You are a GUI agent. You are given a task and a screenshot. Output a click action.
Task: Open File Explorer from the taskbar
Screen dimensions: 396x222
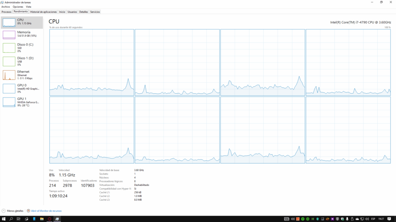(42, 219)
